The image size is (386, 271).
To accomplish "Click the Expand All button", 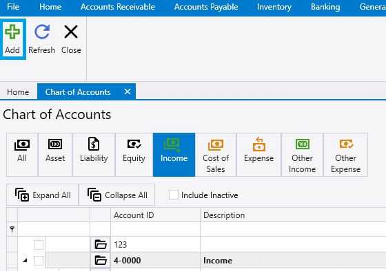I will [42, 195].
